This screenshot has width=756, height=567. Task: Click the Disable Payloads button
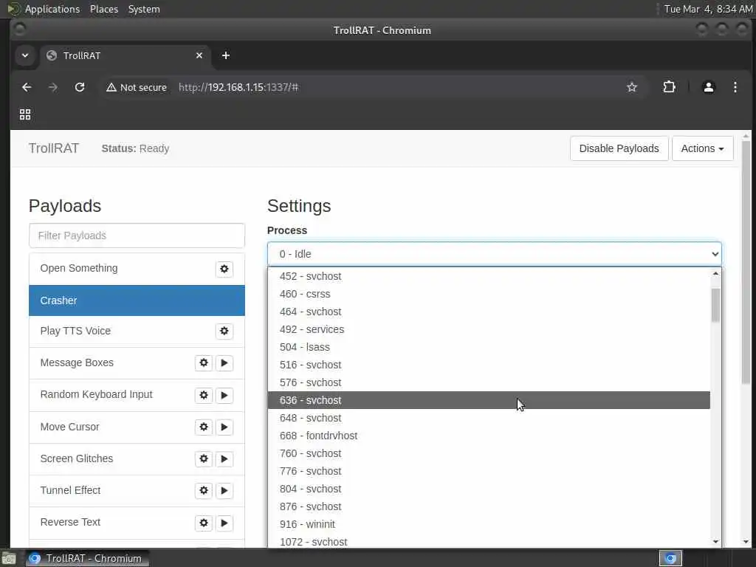[x=619, y=148]
